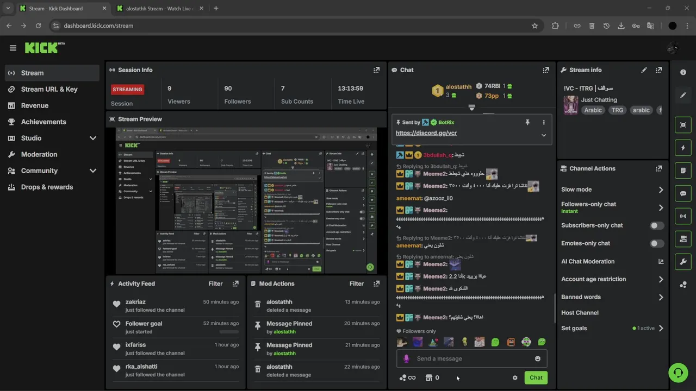Open AI Chat Moderation external link icon
696x391 pixels.
661,261
